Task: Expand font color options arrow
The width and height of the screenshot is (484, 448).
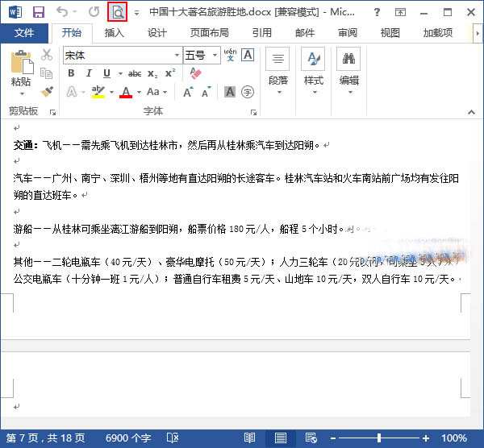Action: pos(140,92)
